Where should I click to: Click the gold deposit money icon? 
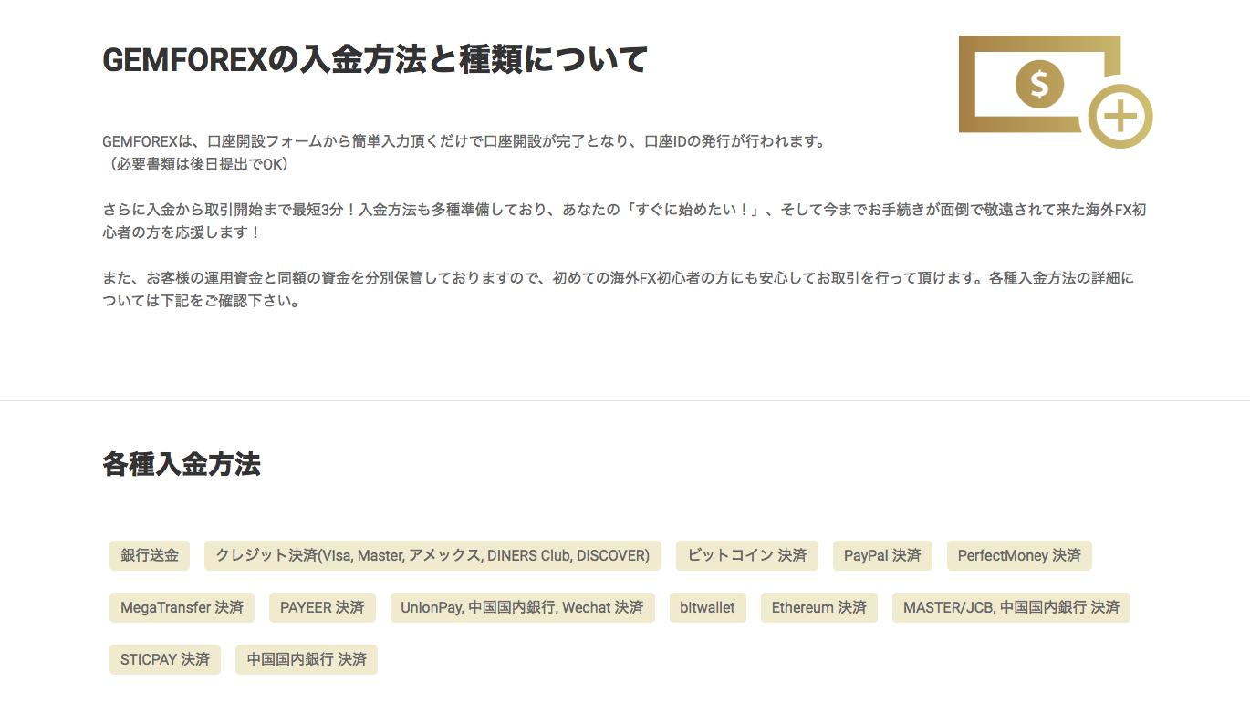[x=1056, y=92]
